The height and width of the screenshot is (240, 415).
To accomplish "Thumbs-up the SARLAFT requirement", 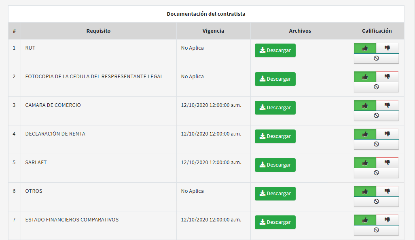I will pyautogui.click(x=365, y=163).
